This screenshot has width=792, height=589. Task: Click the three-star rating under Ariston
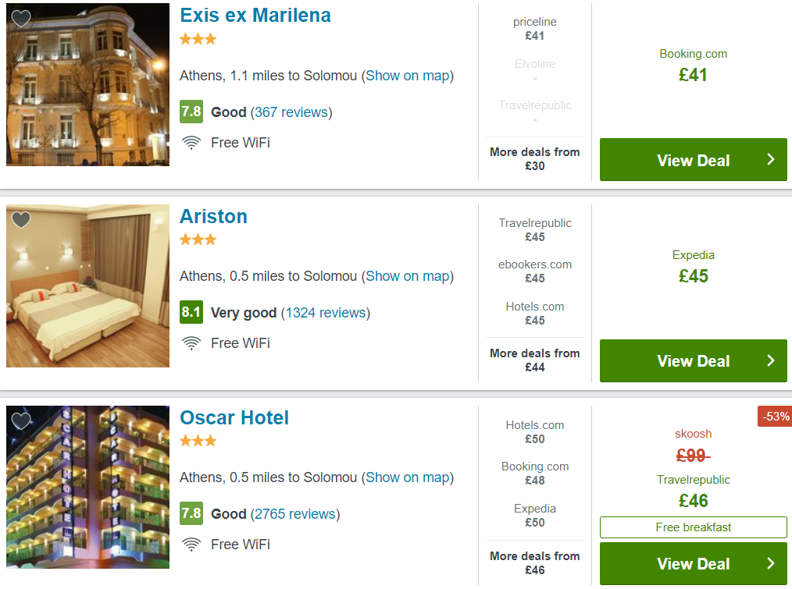pos(198,240)
